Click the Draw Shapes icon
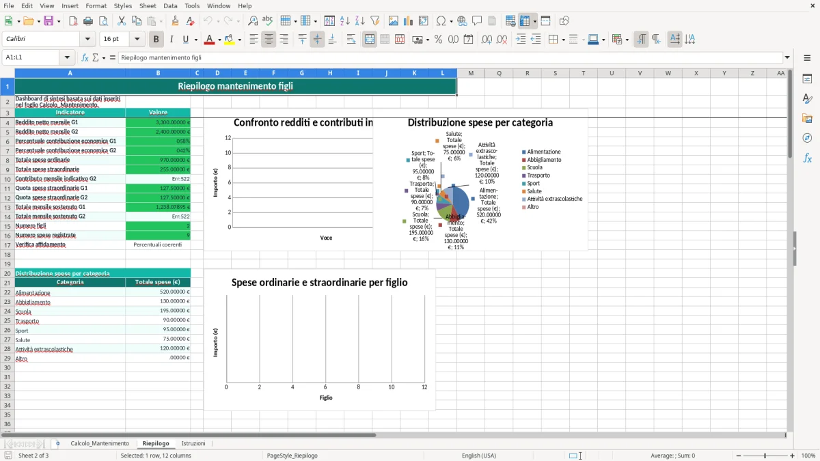Screen dimensions: 820x461 pyautogui.click(x=564, y=21)
